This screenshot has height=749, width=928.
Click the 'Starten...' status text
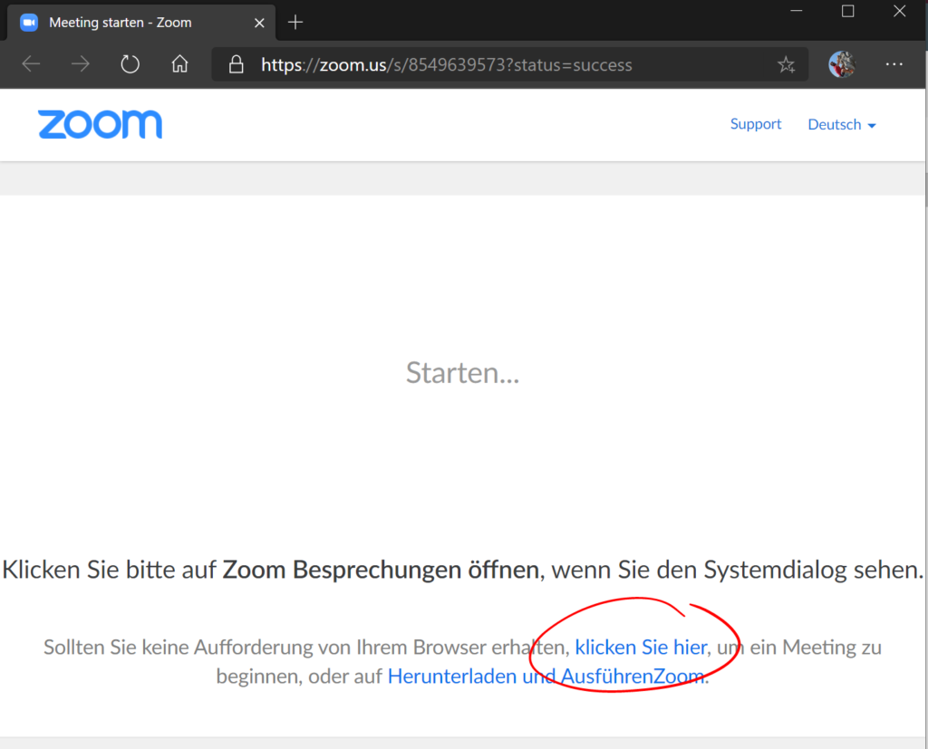[x=462, y=373]
